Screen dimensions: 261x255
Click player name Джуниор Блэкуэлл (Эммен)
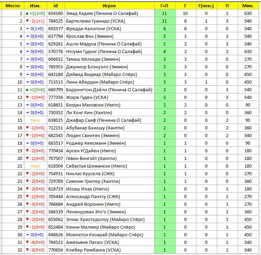coord(97,67)
